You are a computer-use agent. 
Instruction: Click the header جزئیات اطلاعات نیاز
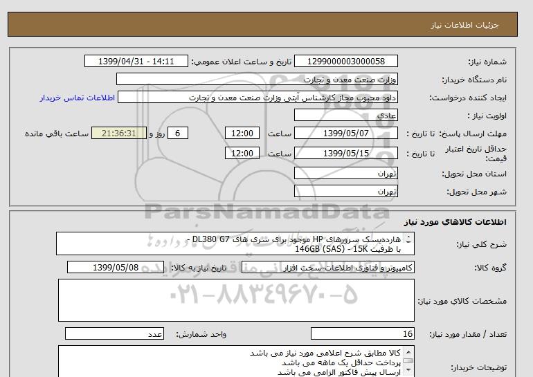(464, 25)
